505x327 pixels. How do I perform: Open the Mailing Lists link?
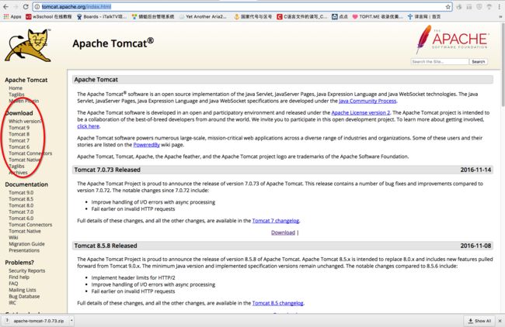23,290
